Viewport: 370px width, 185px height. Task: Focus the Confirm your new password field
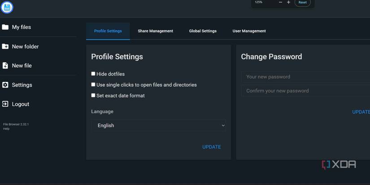pos(306,90)
